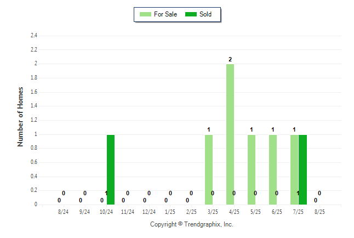Click the dark green Sold legend swatch
This screenshot has height=238, width=354.
coord(191,14)
